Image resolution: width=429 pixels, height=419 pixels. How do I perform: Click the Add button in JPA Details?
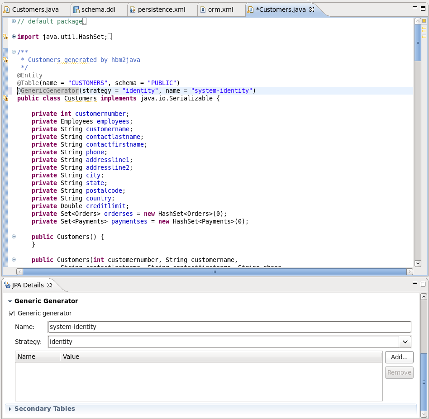[x=399, y=357]
